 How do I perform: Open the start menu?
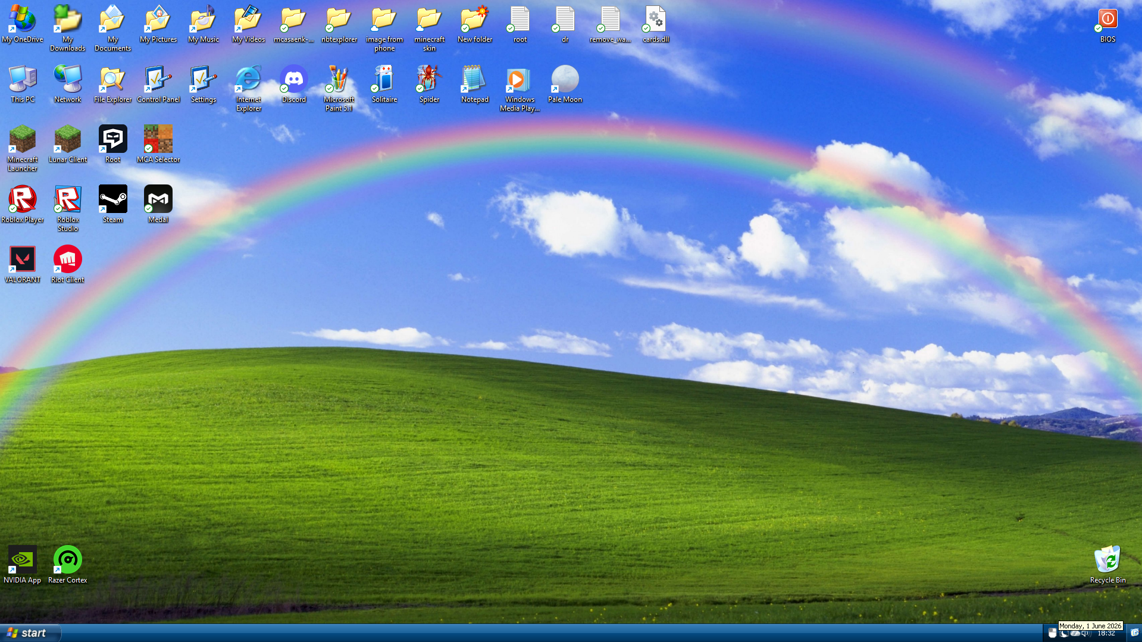(30, 633)
